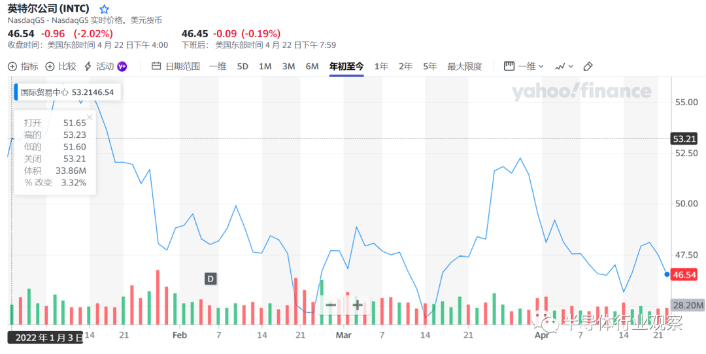Open the 比较 comparison button
This screenshot has width=706, height=354.
click(x=61, y=67)
